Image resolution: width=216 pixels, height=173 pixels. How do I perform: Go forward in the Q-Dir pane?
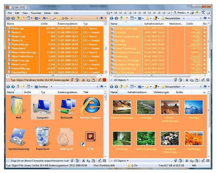13,18
